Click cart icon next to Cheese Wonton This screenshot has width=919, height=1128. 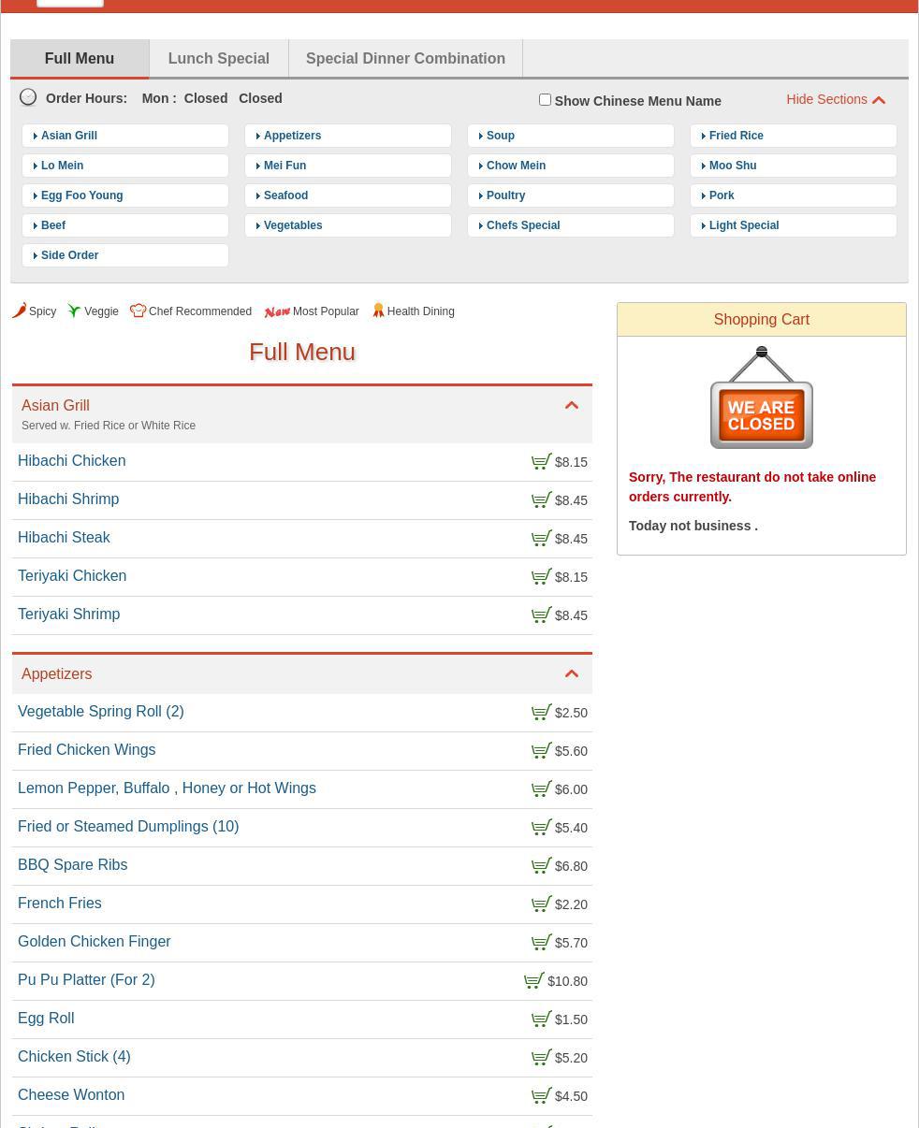click(x=541, y=1096)
